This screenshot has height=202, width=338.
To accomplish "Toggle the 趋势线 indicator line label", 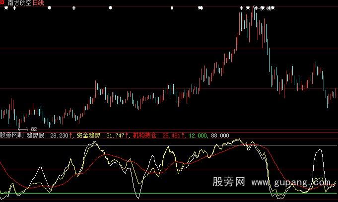I will click(x=36, y=135).
